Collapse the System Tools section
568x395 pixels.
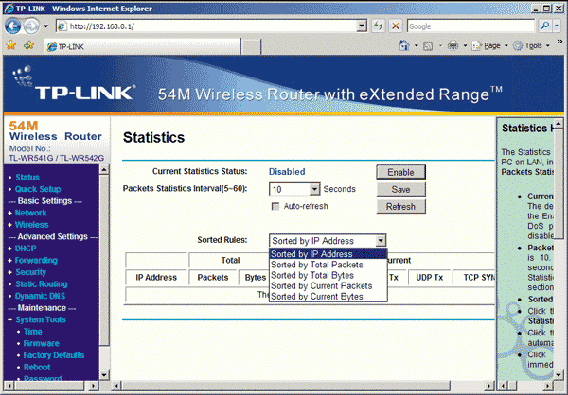click(40, 319)
